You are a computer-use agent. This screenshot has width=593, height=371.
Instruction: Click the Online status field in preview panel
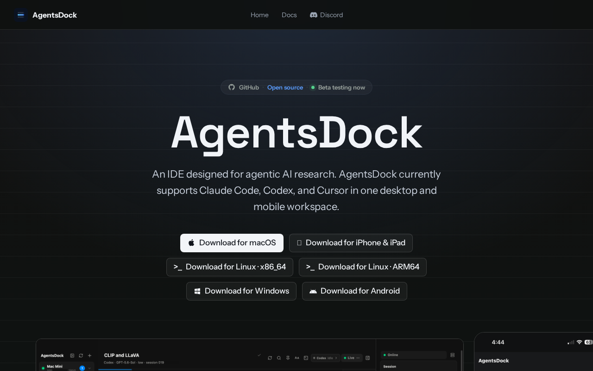pos(414,355)
